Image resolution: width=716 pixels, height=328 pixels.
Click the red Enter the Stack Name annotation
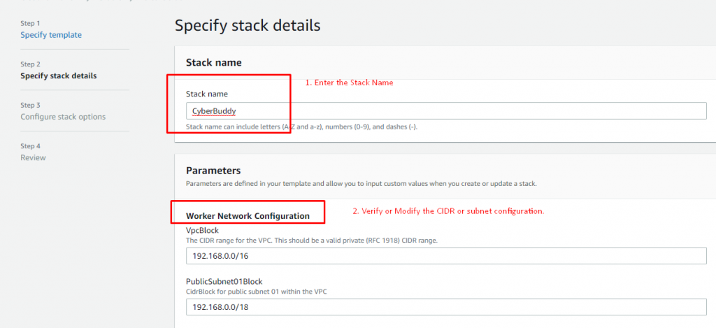coord(350,83)
